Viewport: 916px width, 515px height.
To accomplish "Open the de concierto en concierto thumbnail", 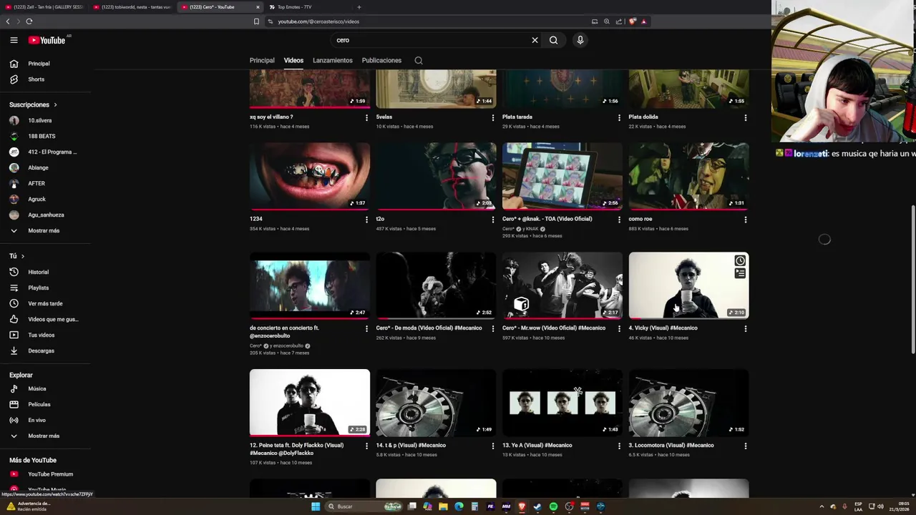I will point(310,285).
